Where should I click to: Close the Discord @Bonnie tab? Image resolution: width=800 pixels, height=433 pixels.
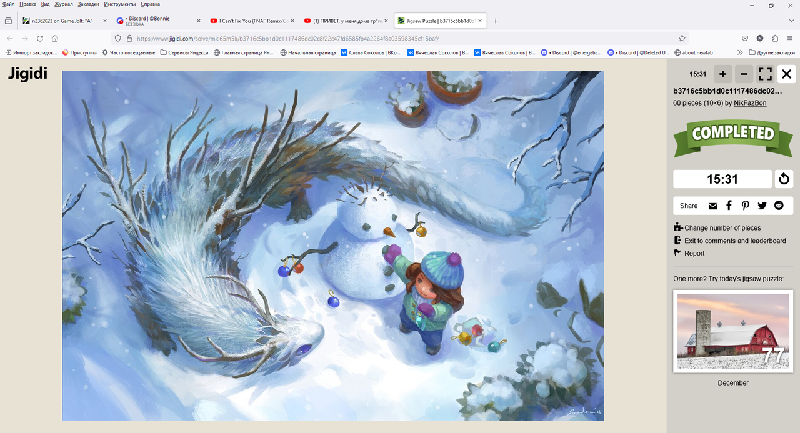[198, 21]
